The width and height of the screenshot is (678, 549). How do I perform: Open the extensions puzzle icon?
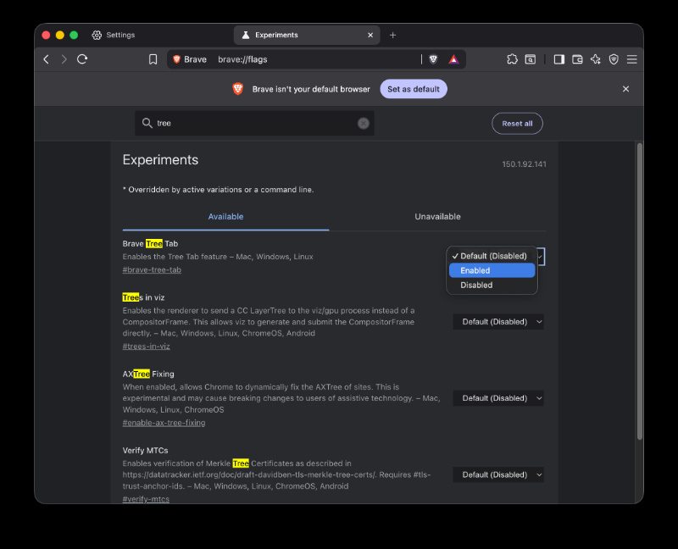click(x=512, y=59)
